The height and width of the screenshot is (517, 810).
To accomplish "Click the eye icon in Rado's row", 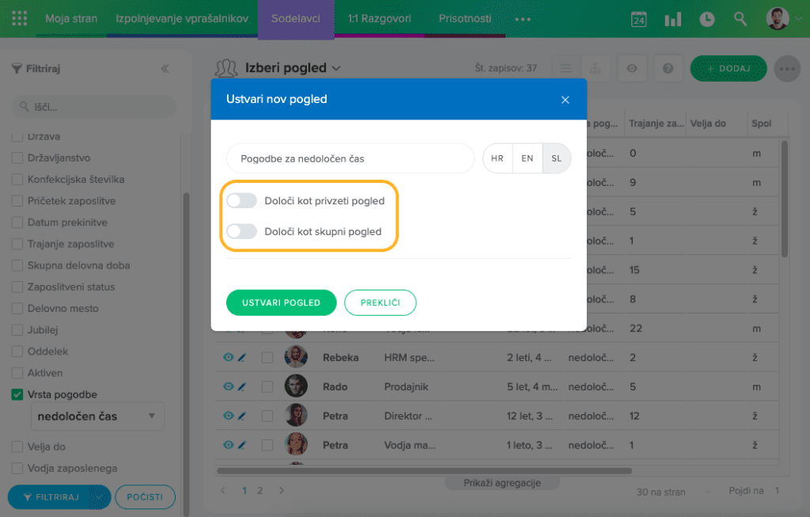I will (x=228, y=386).
